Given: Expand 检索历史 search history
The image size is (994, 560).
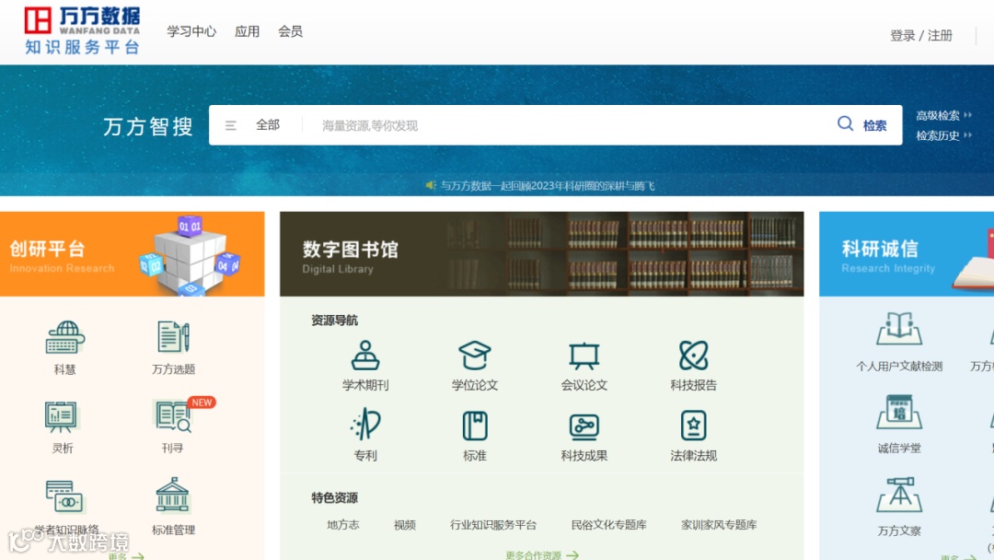Looking at the screenshot, I should 944,135.
